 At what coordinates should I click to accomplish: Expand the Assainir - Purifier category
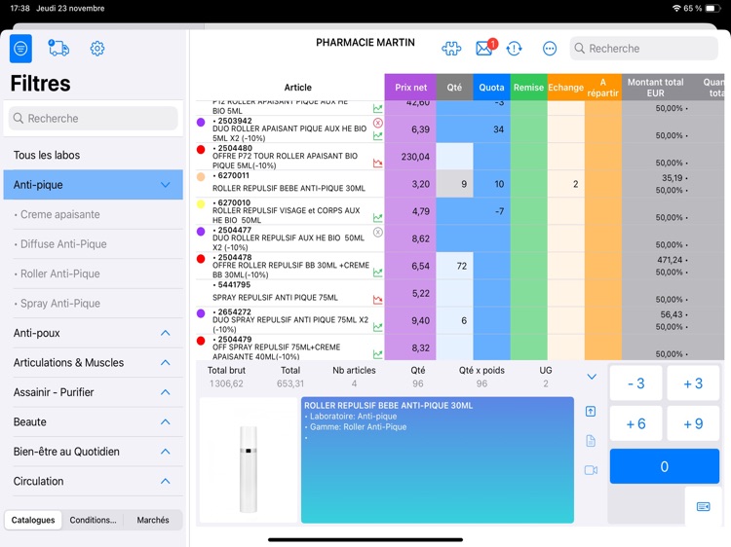(165, 392)
